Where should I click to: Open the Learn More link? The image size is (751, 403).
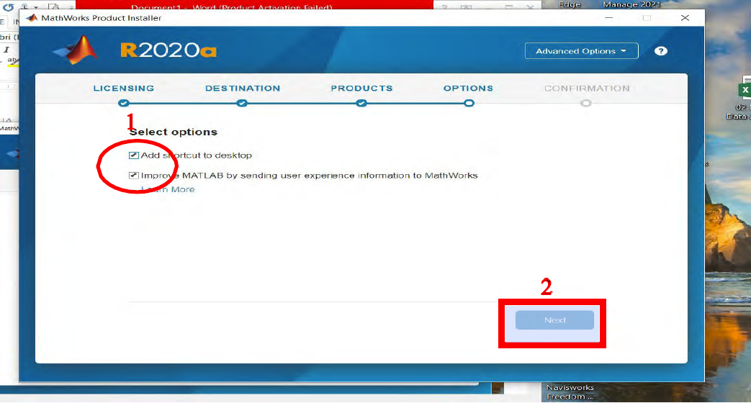[x=170, y=189]
